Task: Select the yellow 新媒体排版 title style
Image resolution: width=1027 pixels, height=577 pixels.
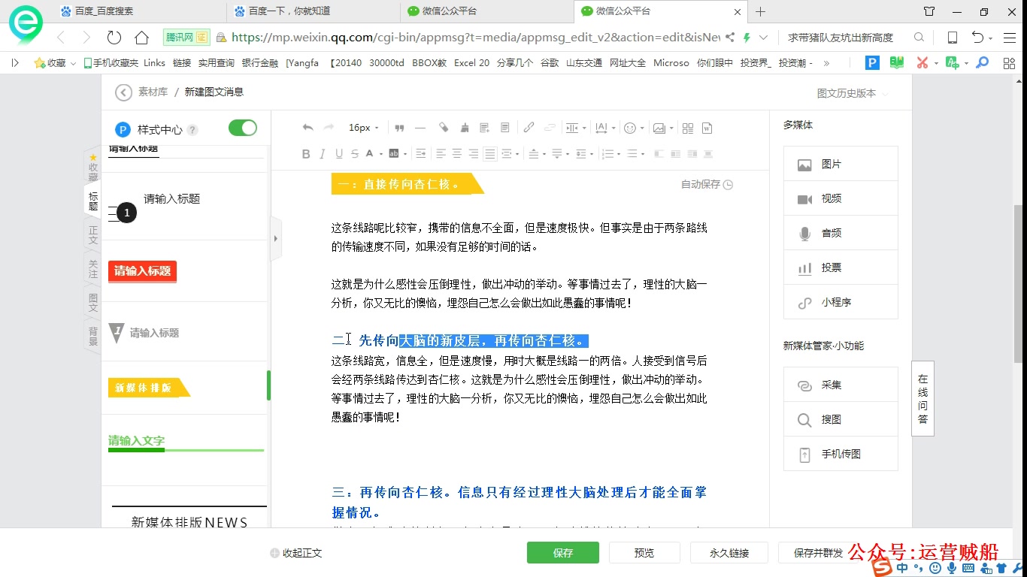Action: [149, 388]
